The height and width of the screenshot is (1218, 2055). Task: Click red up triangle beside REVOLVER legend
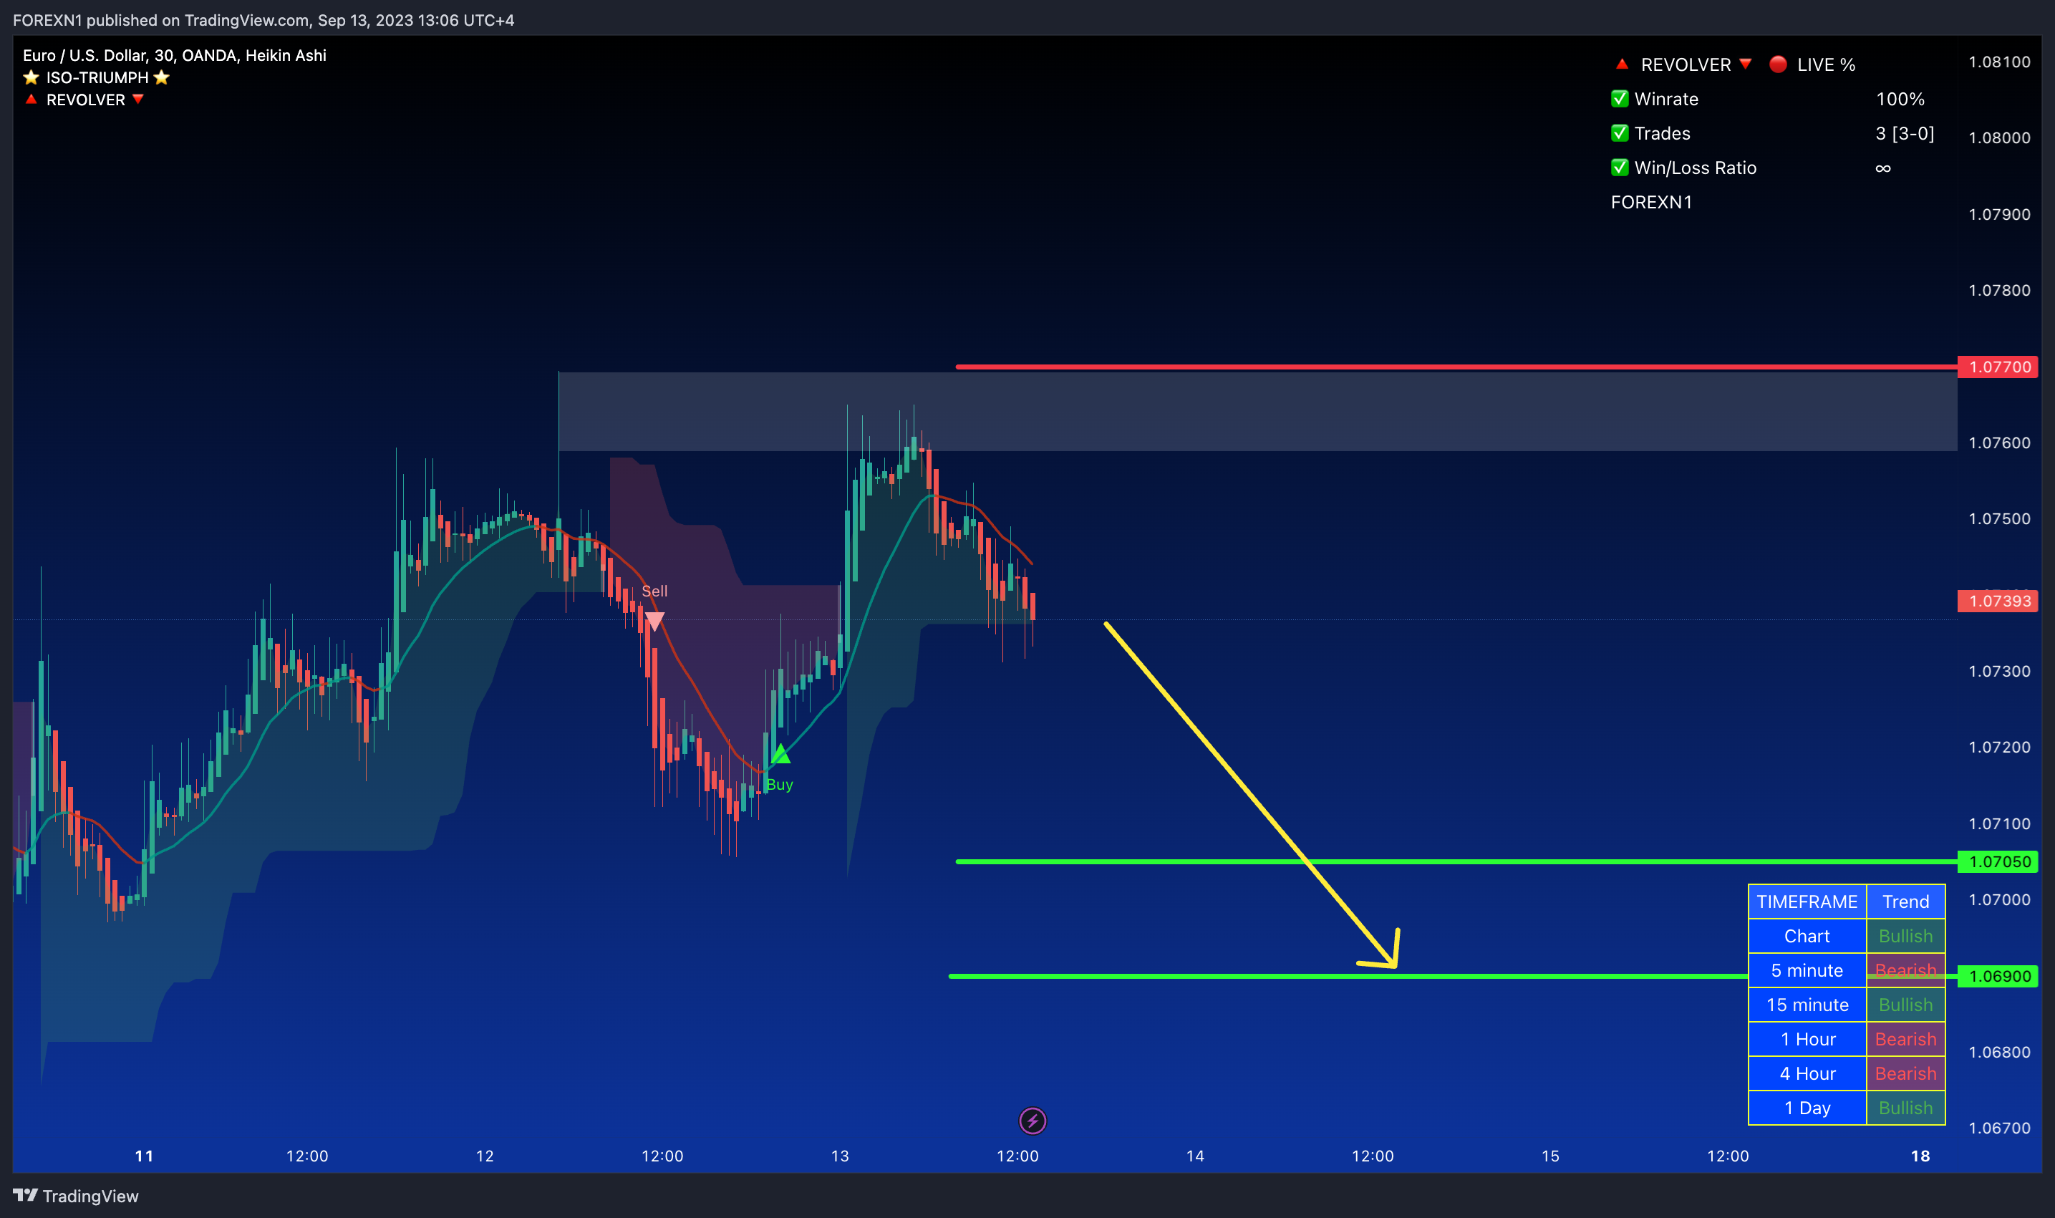[32, 100]
